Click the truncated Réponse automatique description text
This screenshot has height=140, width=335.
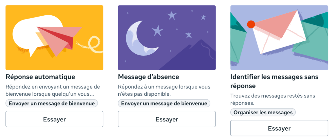click(x=53, y=91)
